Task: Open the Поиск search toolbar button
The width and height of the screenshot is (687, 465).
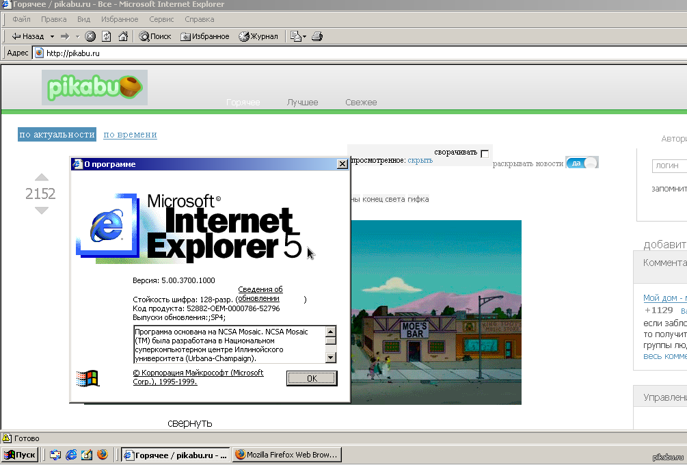Action: click(155, 36)
